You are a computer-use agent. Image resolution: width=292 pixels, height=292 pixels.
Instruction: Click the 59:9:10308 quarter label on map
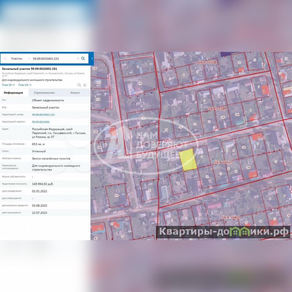[x=207, y=62]
